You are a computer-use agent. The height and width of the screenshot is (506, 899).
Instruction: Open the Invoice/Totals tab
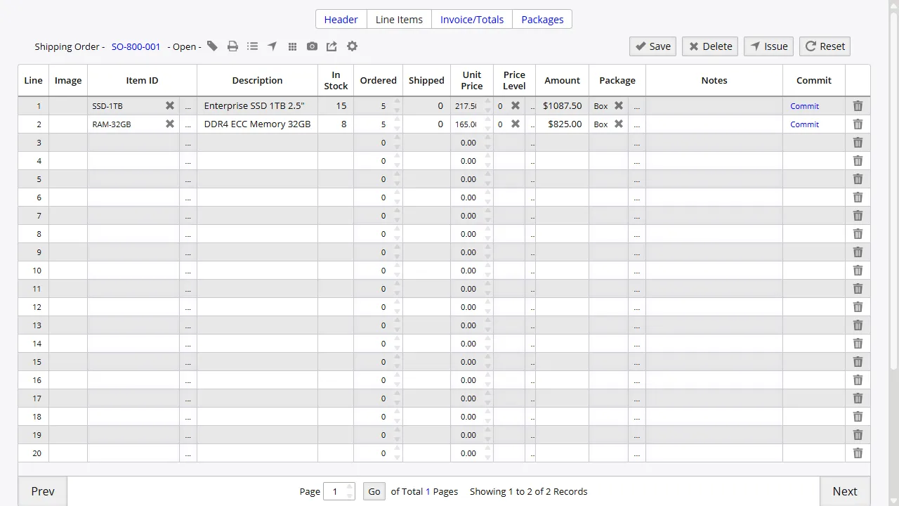coord(471,19)
